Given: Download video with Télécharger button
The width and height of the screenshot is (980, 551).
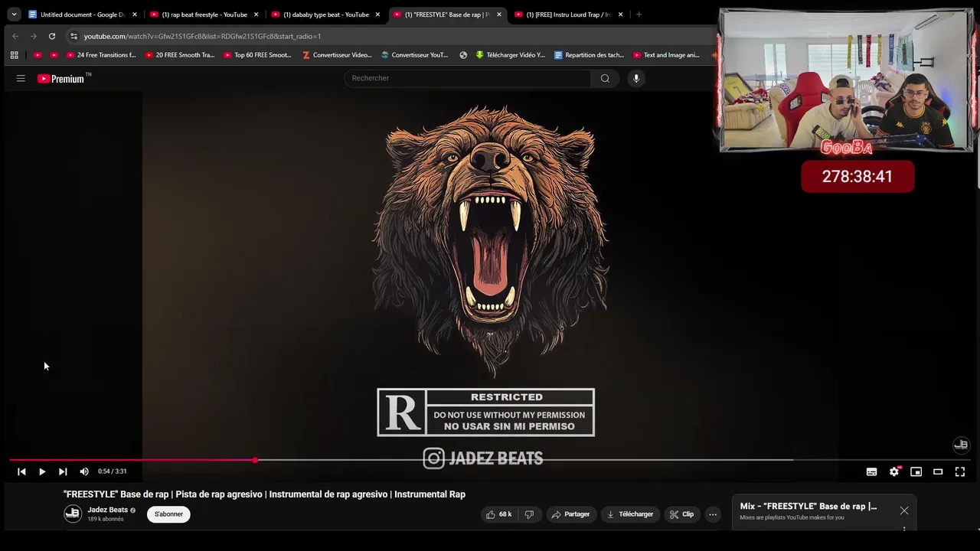Looking at the screenshot, I should pos(630,514).
